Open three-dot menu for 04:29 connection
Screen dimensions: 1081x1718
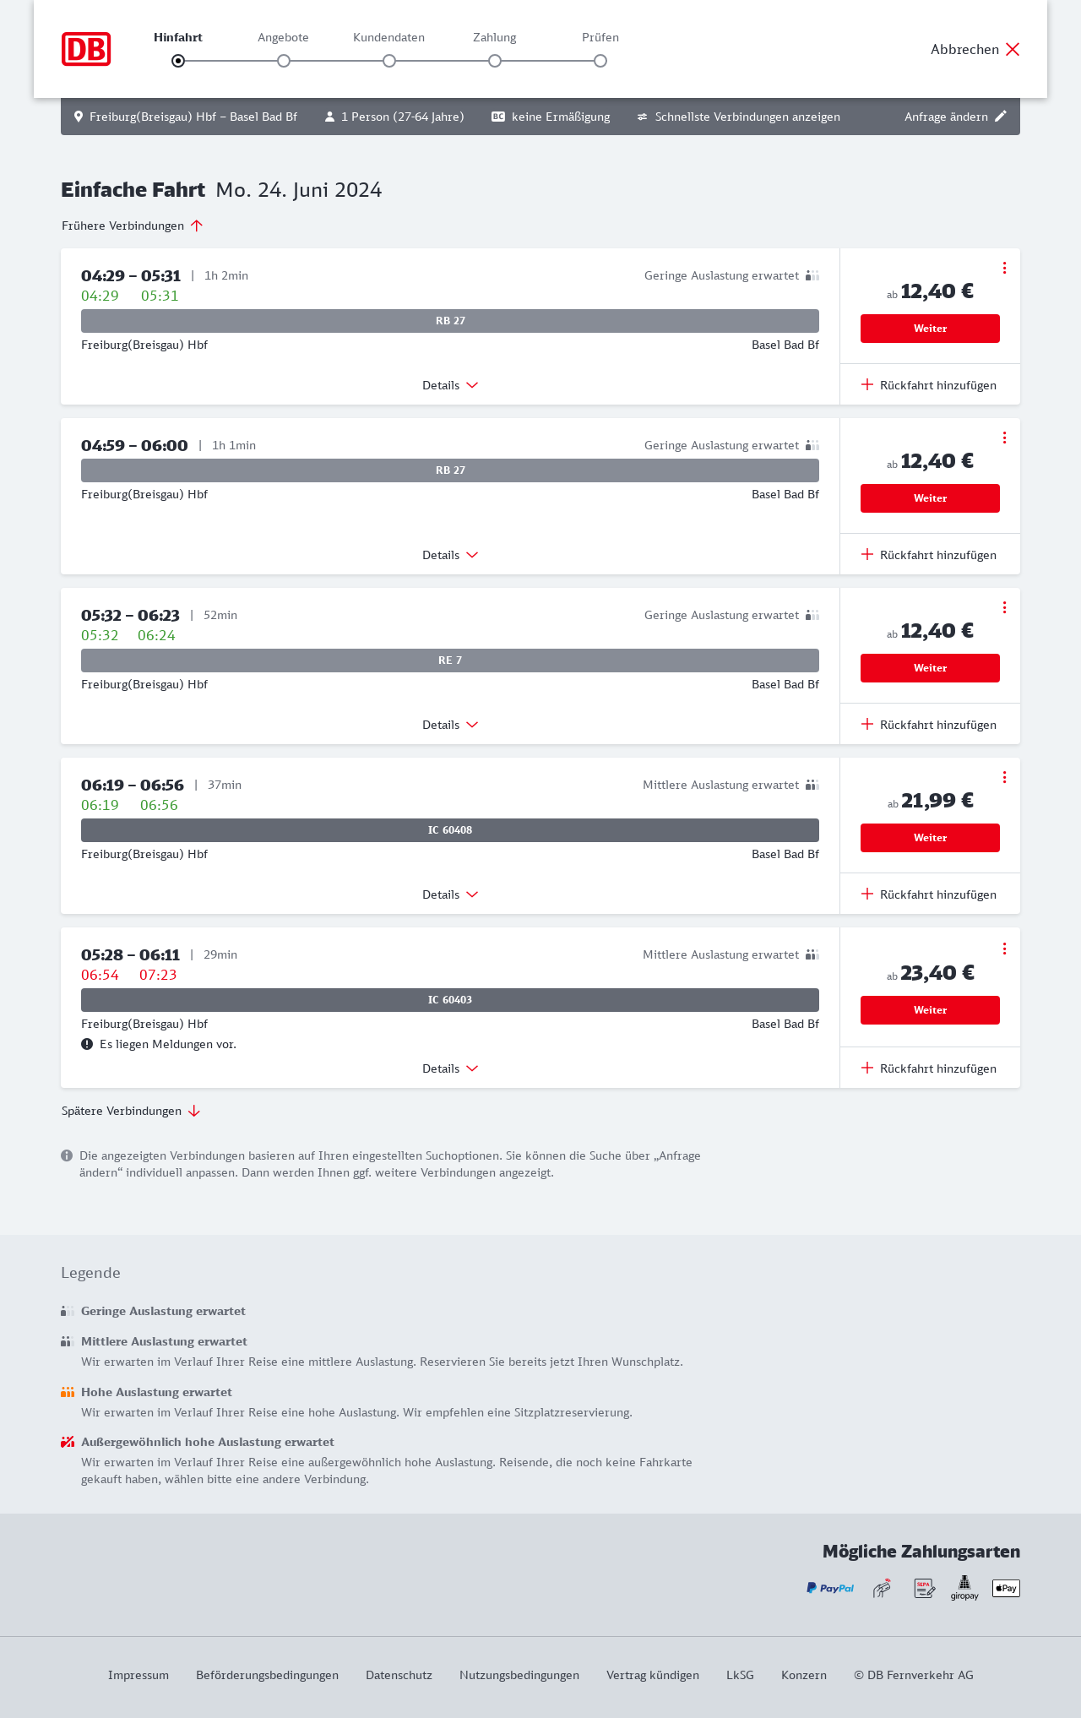click(x=1004, y=268)
